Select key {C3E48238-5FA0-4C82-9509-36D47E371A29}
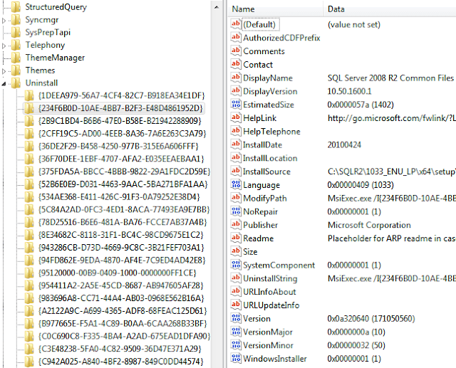Screen dimensions: 456x368 pos(120,349)
